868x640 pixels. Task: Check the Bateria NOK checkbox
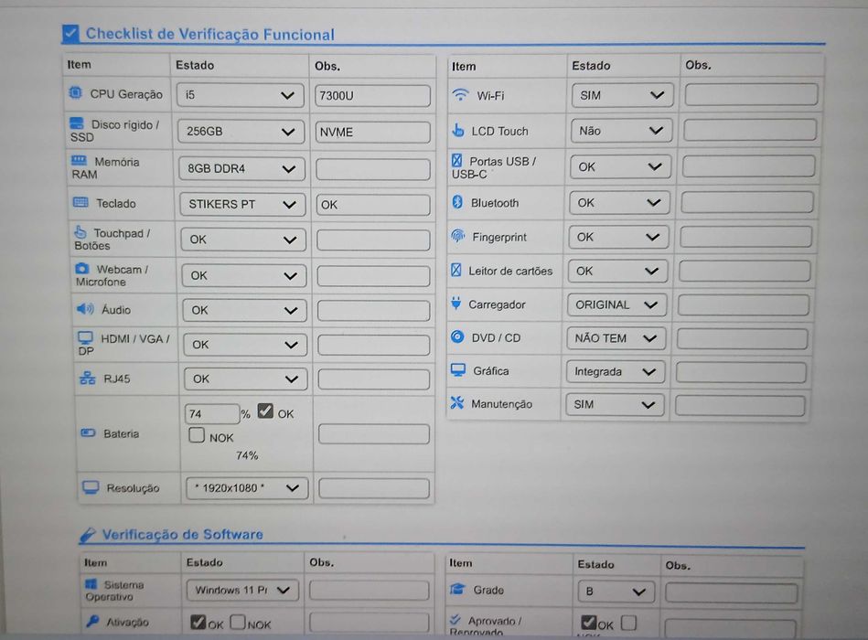pyautogui.click(x=196, y=435)
